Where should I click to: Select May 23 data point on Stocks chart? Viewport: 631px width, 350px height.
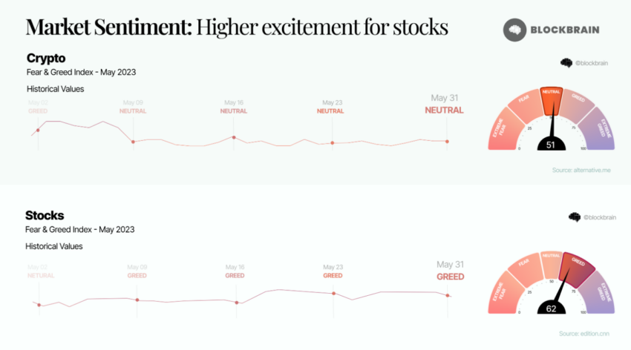point(333,294)
